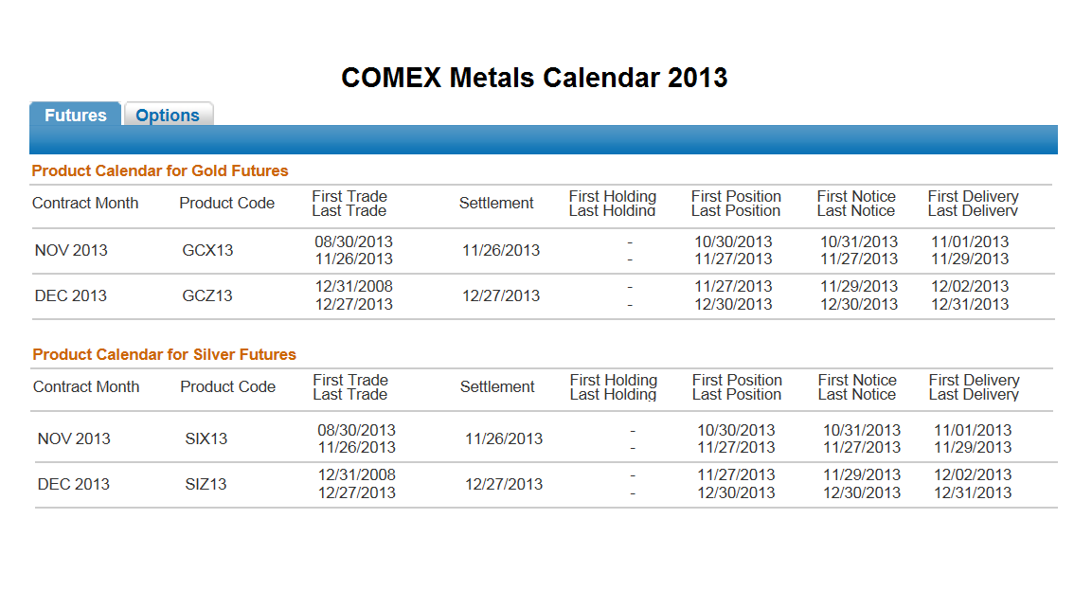Click the Silver First Notice column header

coord(857,381)
